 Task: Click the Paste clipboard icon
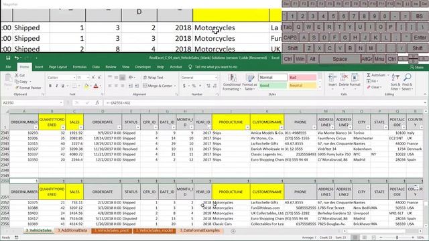pyautogui.click(x=8, y=78)
